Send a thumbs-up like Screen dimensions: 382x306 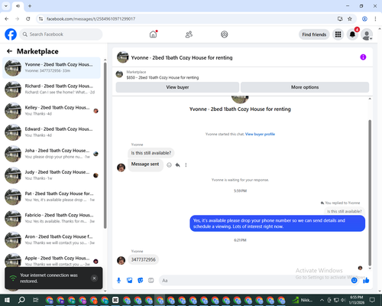[366, 281]
